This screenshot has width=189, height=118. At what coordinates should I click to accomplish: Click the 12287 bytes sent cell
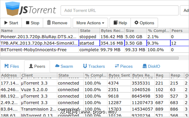tap(119, 102)
